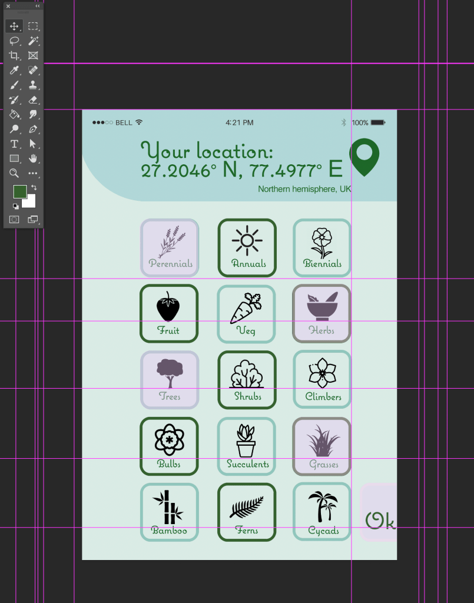Screen dimensions: 474x603
Task: Reset to default black and white colors
Action: pyautogui.click(x=15, y=206)
